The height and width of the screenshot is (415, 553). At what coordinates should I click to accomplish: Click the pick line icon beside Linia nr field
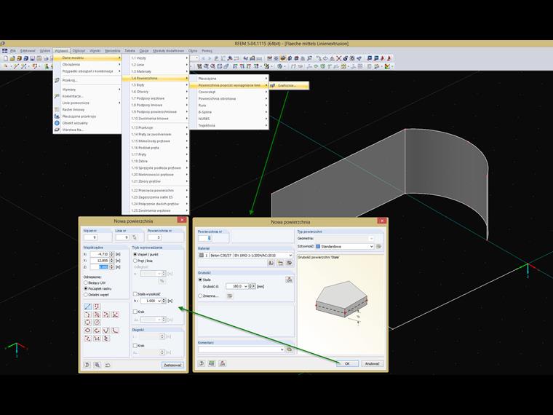pyautogui.click(x=135, y=237)
